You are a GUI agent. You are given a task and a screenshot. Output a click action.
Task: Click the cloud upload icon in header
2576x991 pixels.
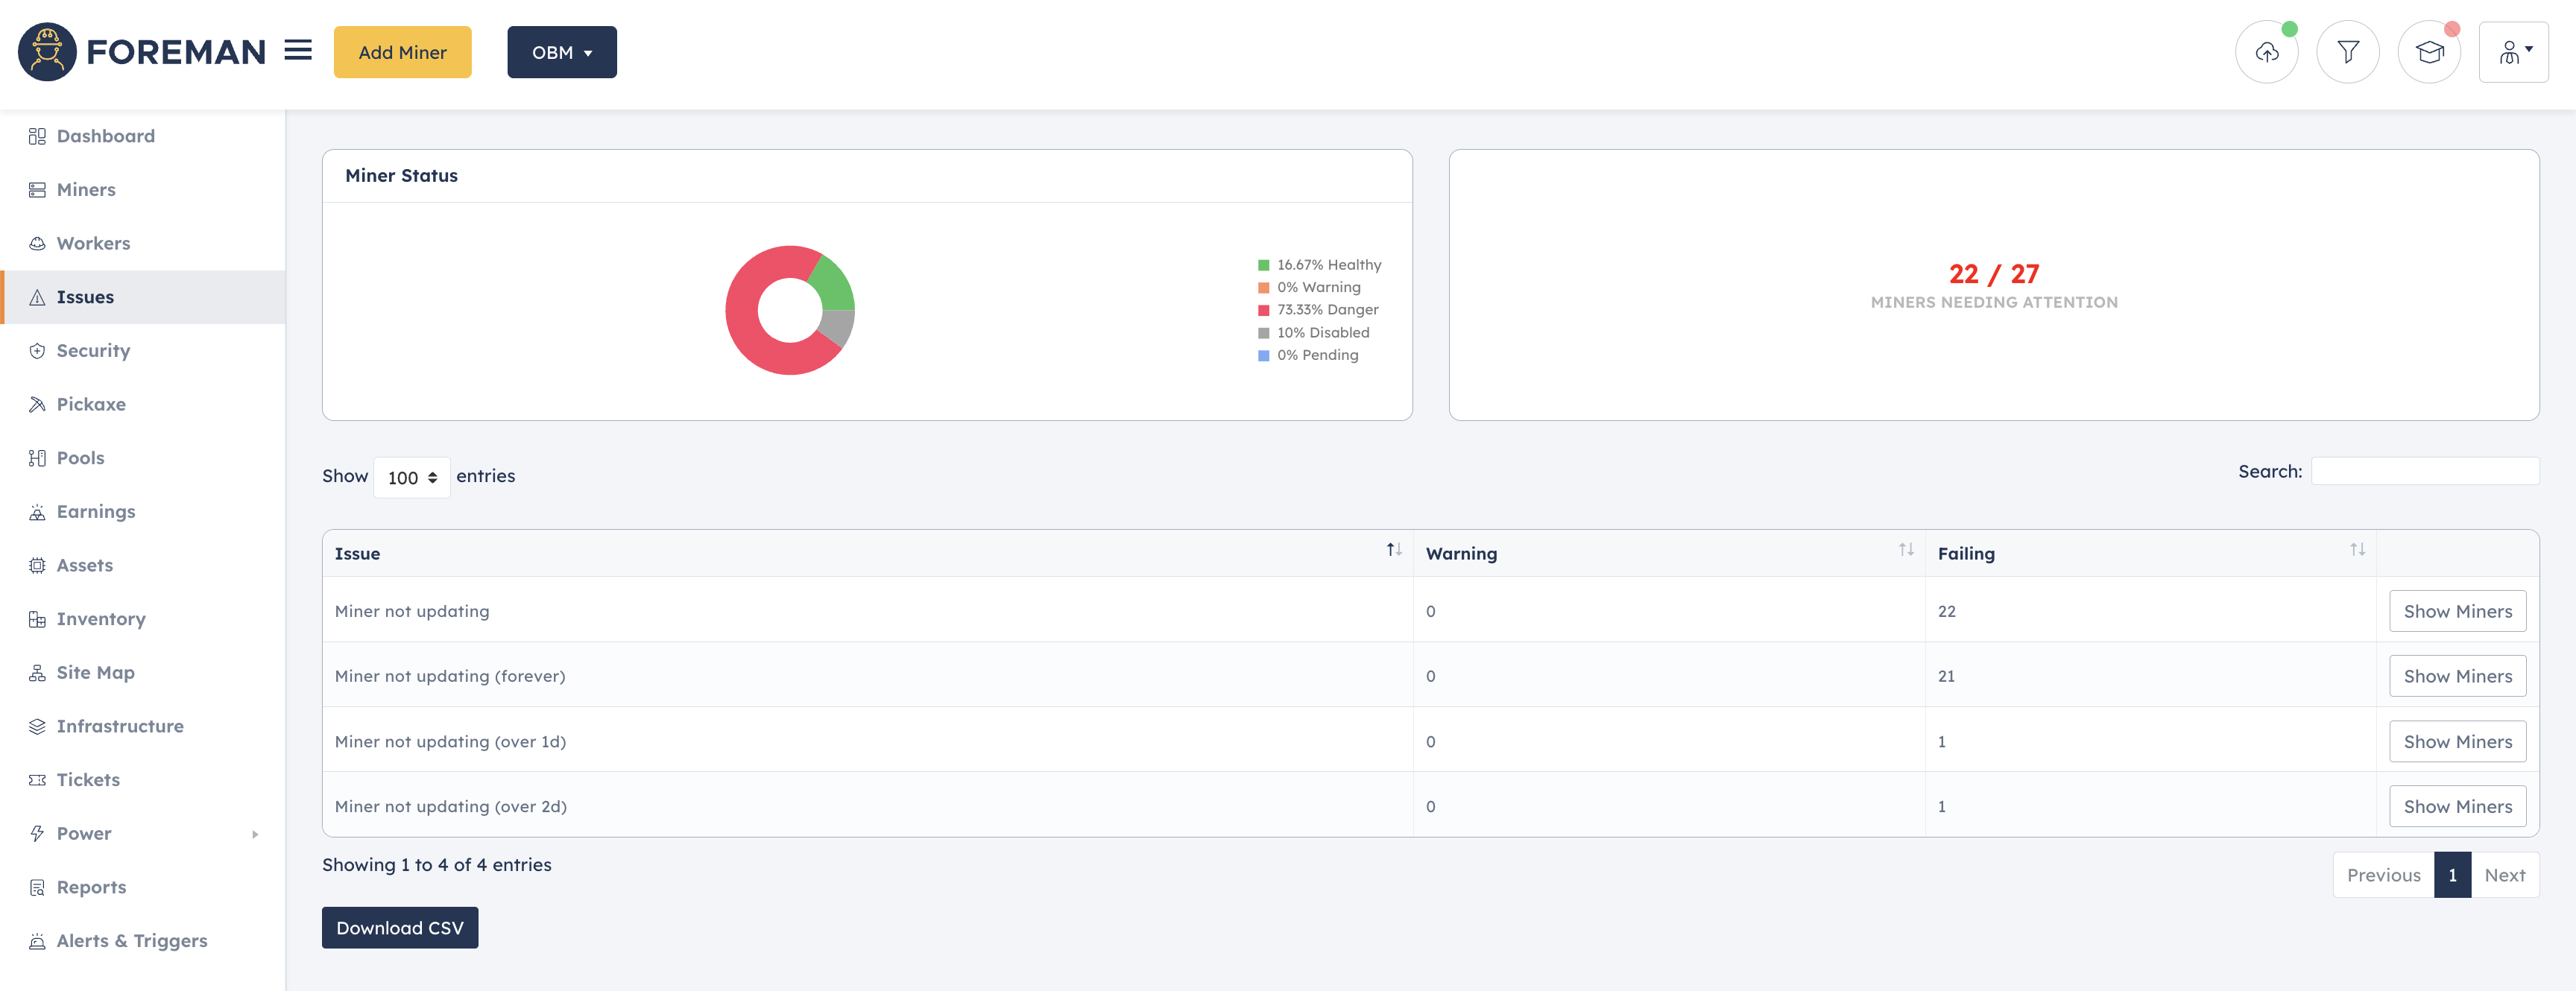pyautogui.click(x=2266, y=52)
